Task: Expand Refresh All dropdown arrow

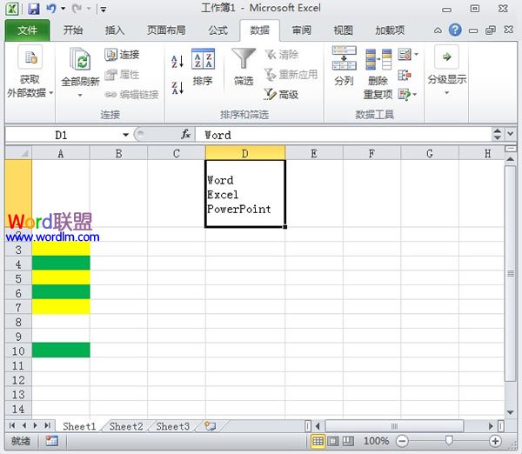Action: point(80,95)
